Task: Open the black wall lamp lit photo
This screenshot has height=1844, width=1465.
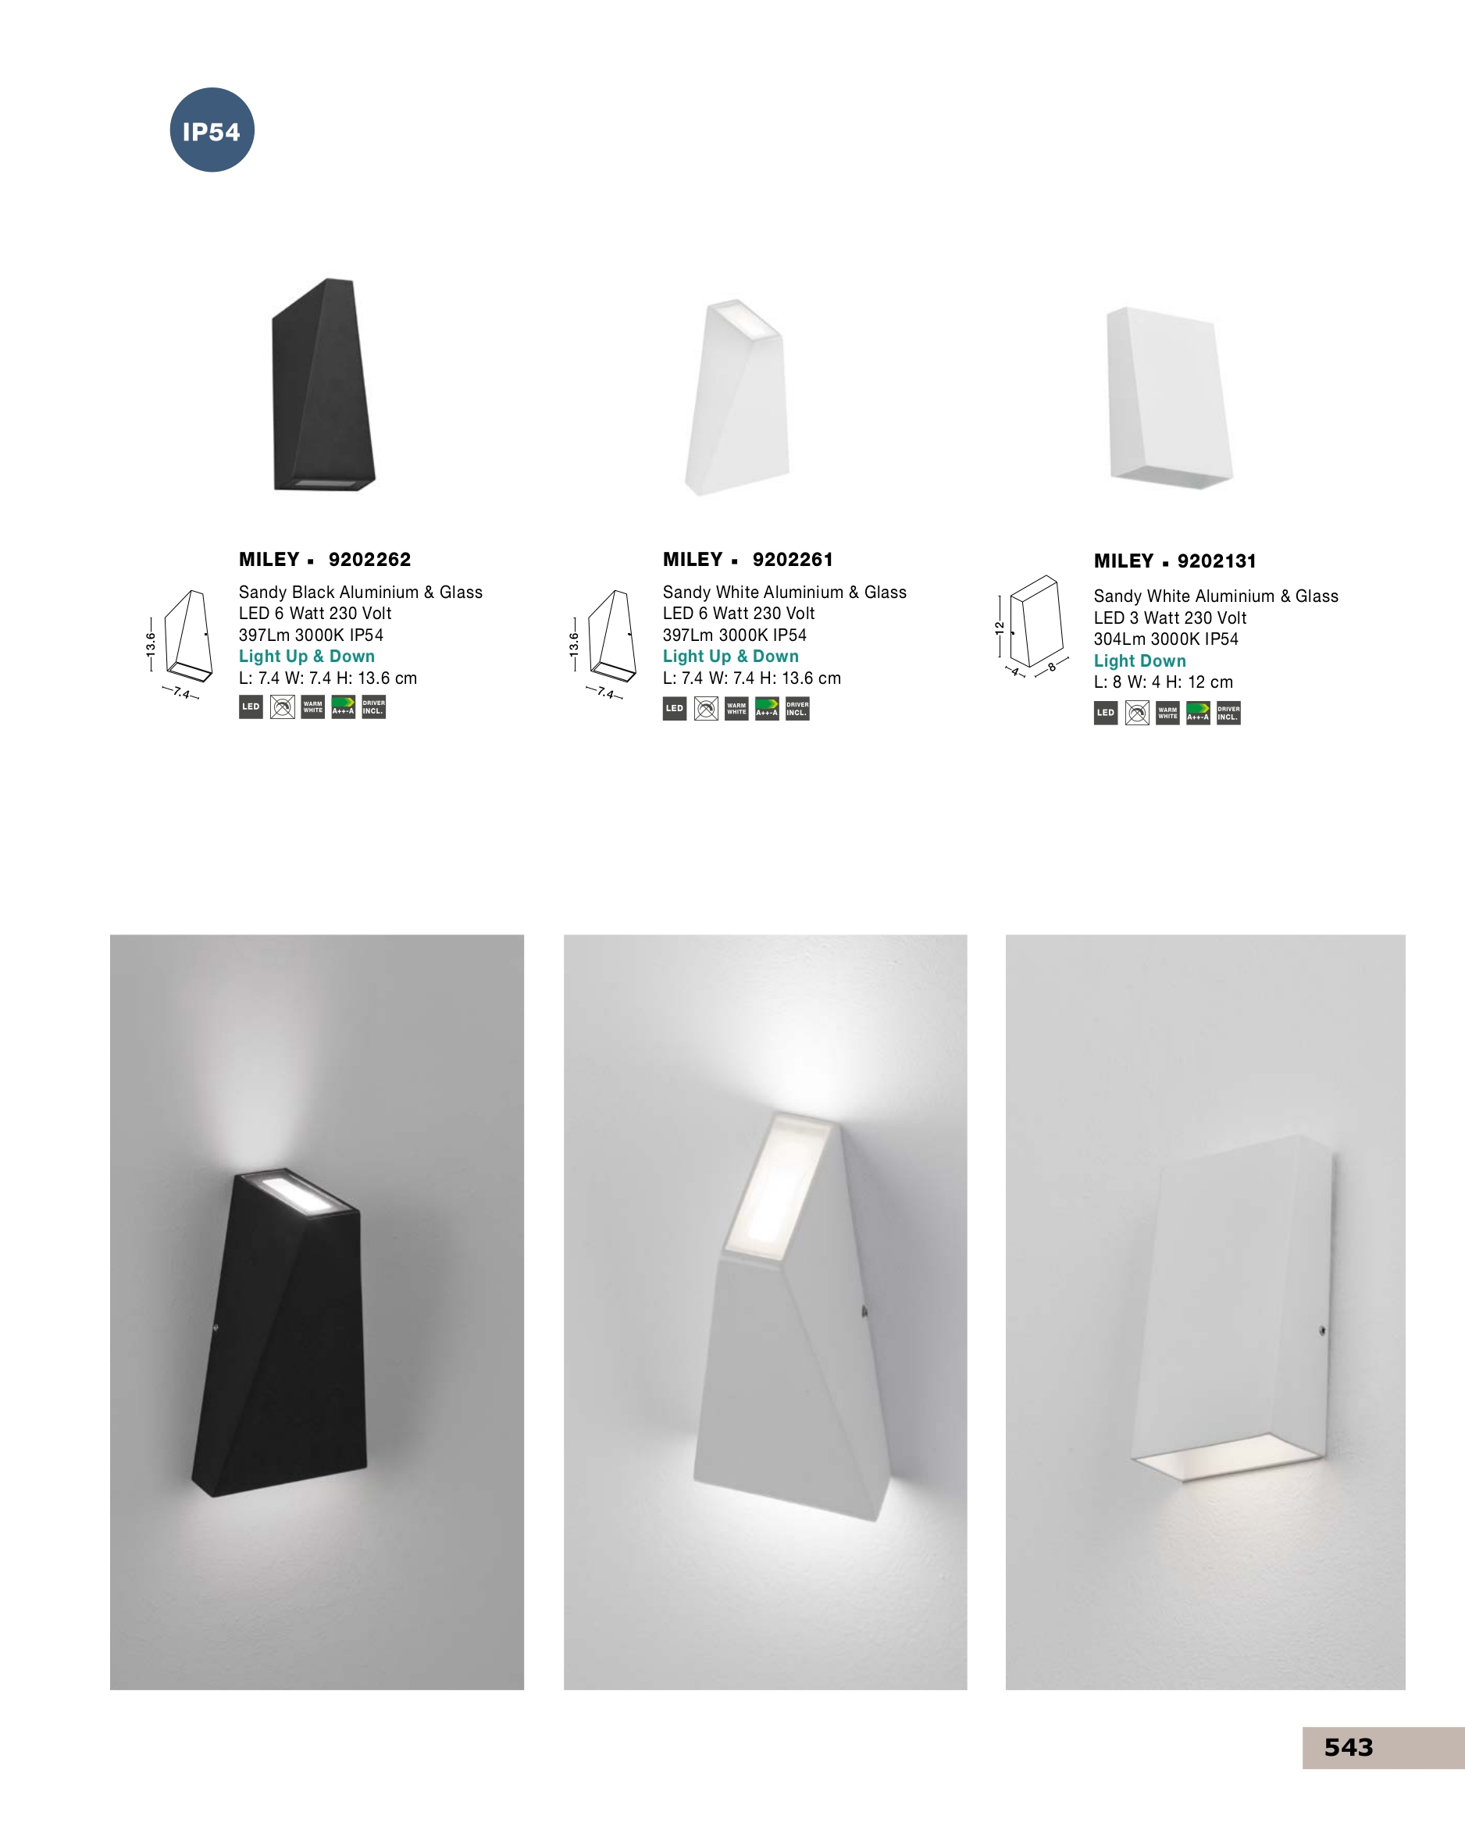Action: click(316, 1312)
